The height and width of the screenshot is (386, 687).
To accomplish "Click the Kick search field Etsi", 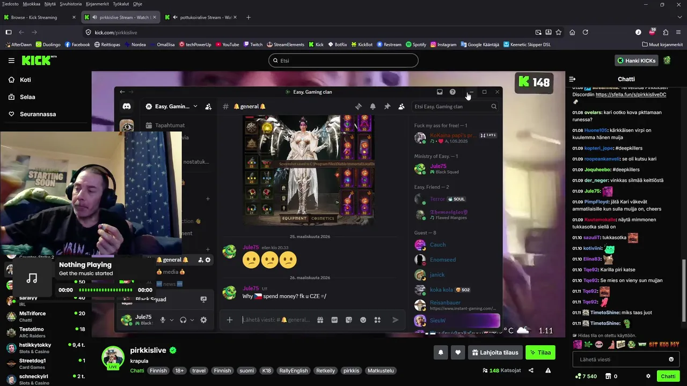I will point(343,61).
